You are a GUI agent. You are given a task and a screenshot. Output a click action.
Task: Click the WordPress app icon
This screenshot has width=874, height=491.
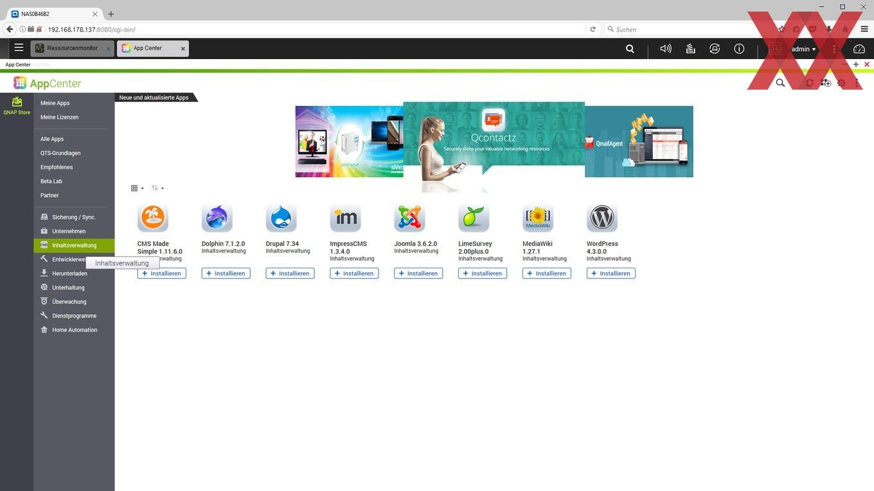603,219
